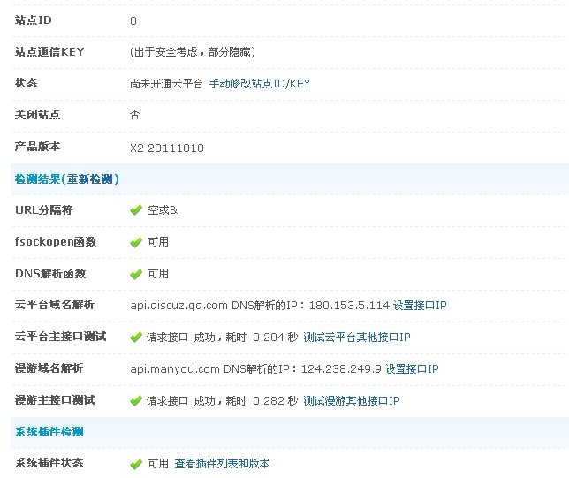Click the 产品版本 label
The height and width of the screenshot is (478, 569).
click(37, 147)
